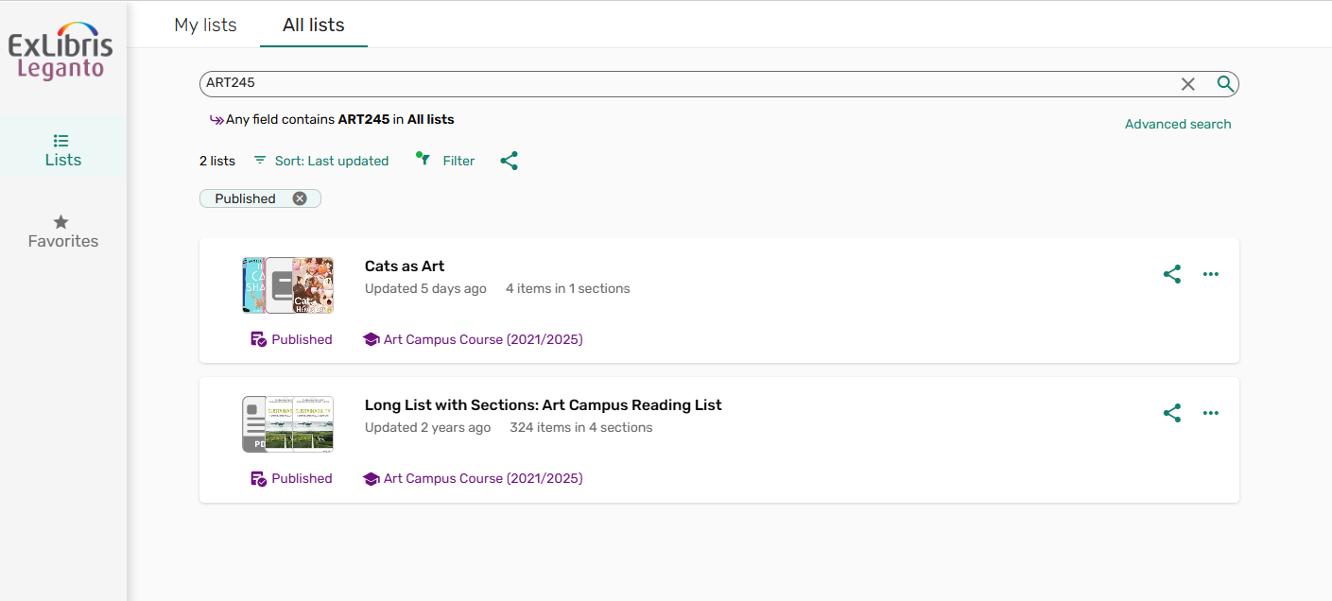Image resolution: width=1332 pixels, height=601 pixels.
Task: Click inside the ART245 search field
Action: (662, 83)
